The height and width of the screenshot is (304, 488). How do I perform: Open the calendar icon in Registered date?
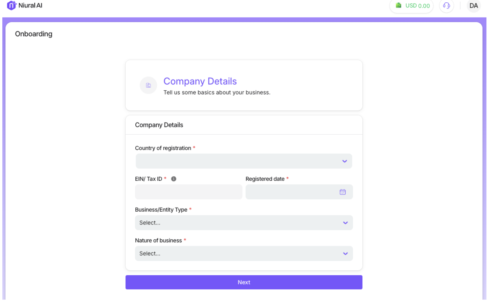point(343,192)
